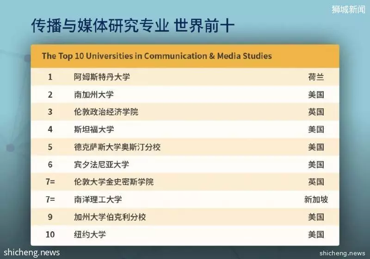Click 南洋理工大学
Screen dimensions: 370x259
pos(98,199)
